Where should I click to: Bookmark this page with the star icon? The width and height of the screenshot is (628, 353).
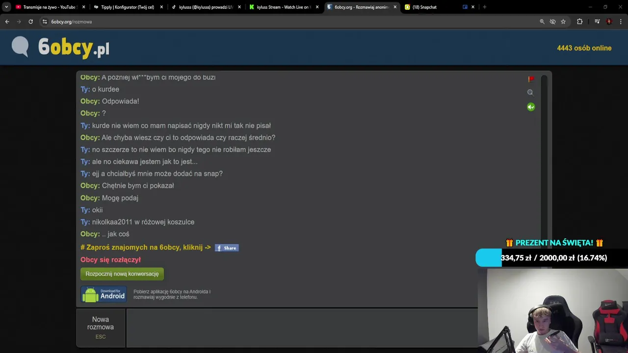563,22
